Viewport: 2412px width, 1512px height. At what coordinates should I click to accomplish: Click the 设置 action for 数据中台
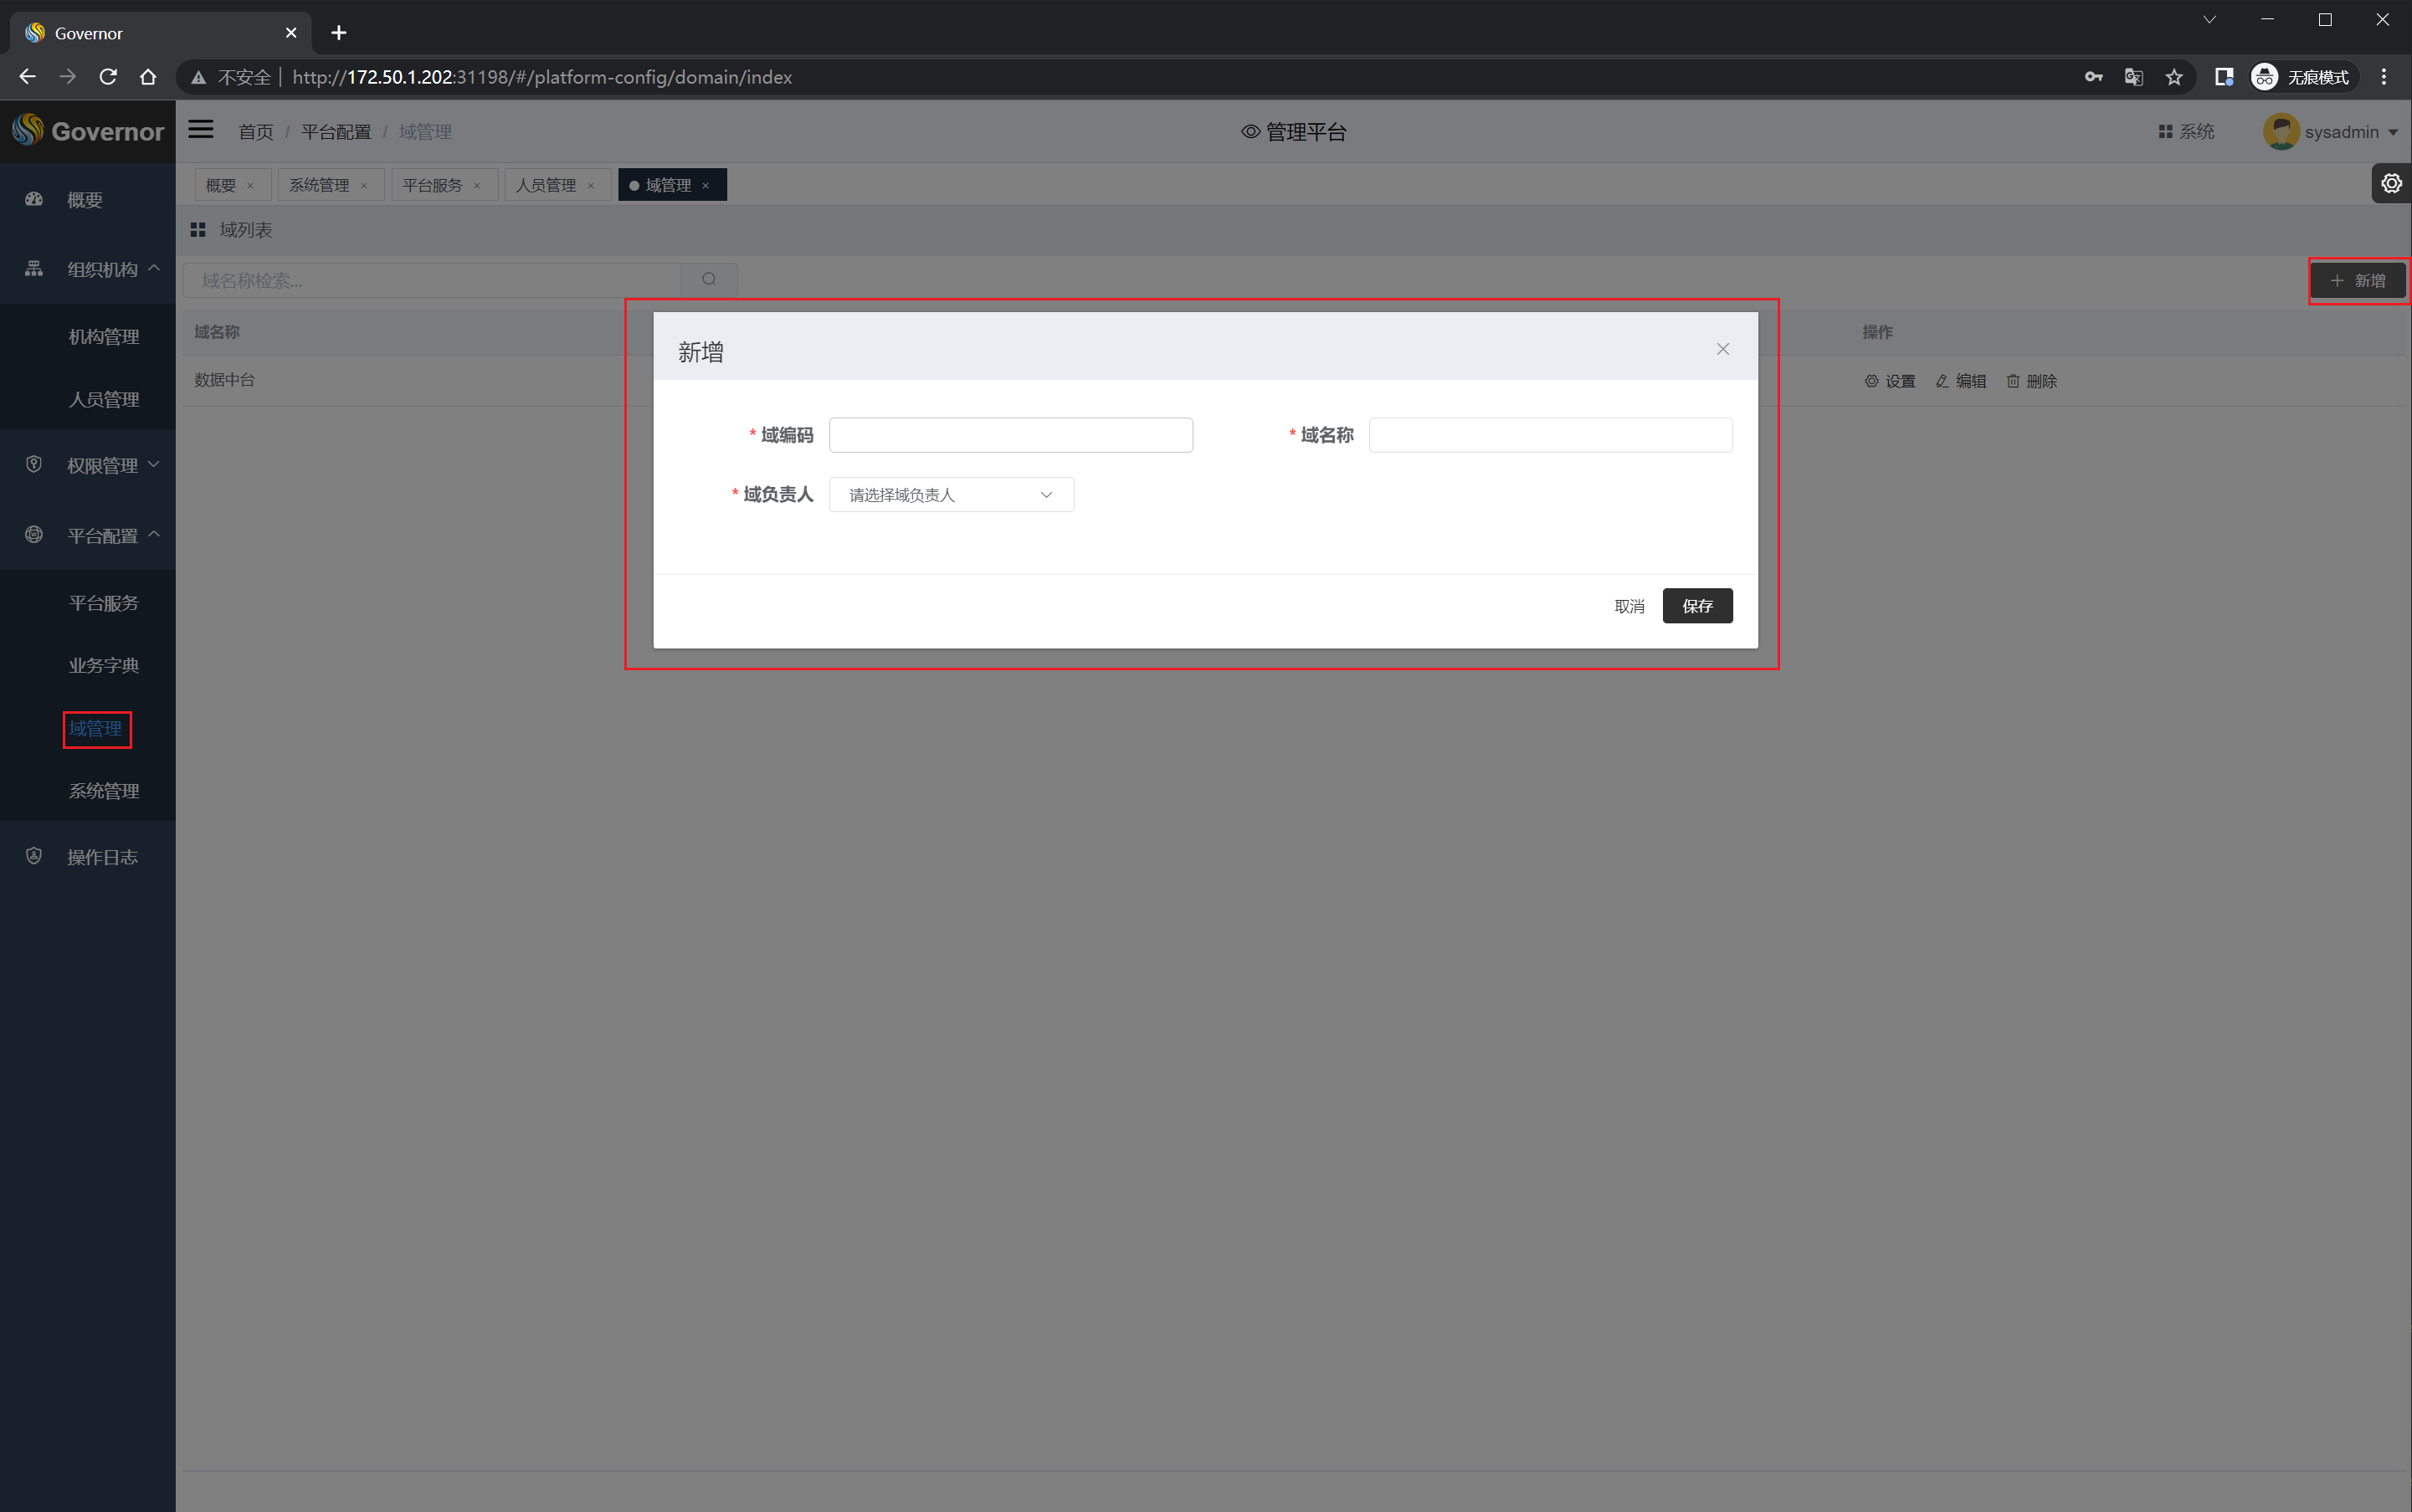point(1890,381)
